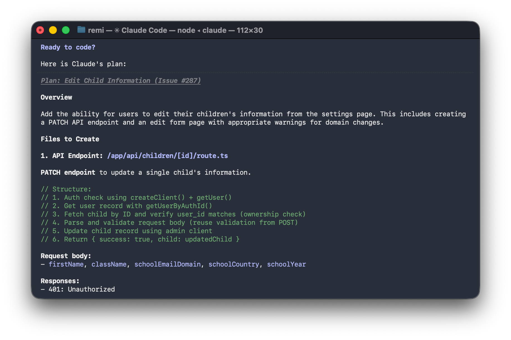Screen dimensions: 511x340
Task: Click the '// Structure:' comment line
Action: point(66,189)
